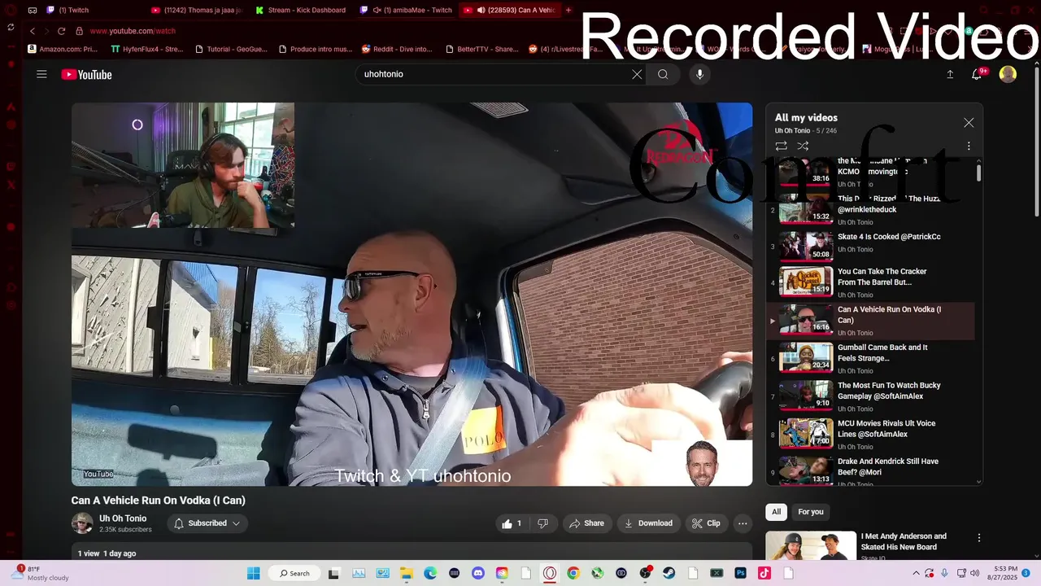Open Google Chrome from the taskbar
This screenshot has height=586, width=1041.
click(573, 573)
